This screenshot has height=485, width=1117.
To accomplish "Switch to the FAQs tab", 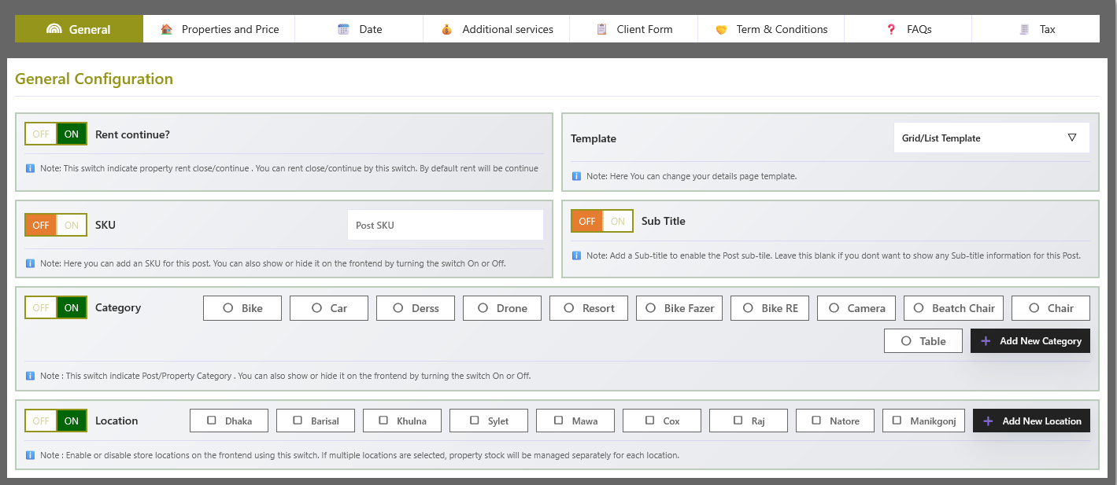I will point(908,29).
